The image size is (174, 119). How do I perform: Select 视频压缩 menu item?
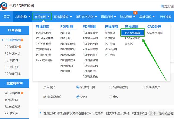click(x=110, y=38)
